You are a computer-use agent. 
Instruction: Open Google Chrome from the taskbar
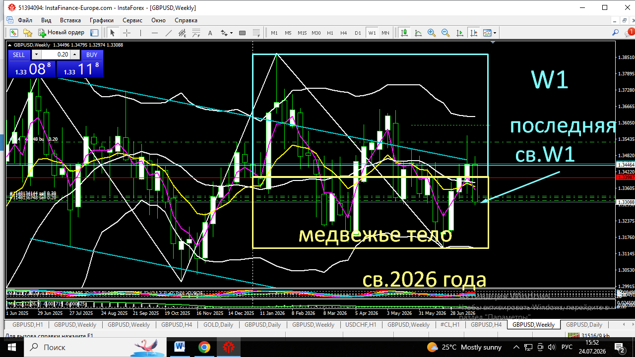(x=204, y=347)
